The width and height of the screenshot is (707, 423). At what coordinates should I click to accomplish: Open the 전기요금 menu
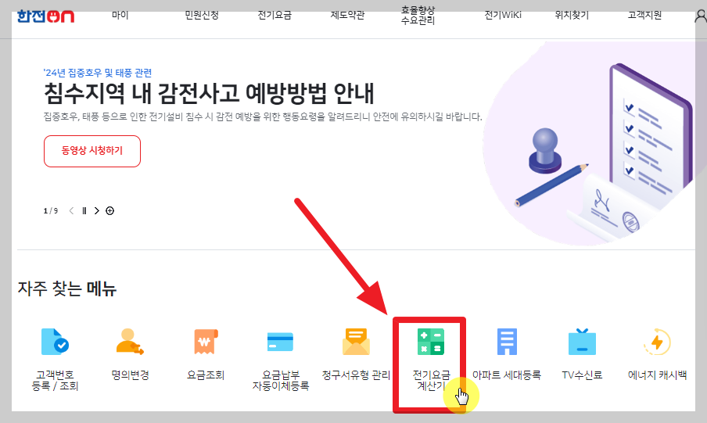coord(275,16)
